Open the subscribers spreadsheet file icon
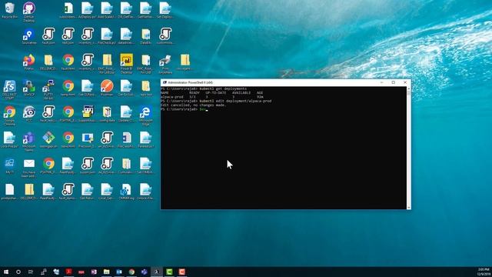492x277 pixels. point(68,10)
